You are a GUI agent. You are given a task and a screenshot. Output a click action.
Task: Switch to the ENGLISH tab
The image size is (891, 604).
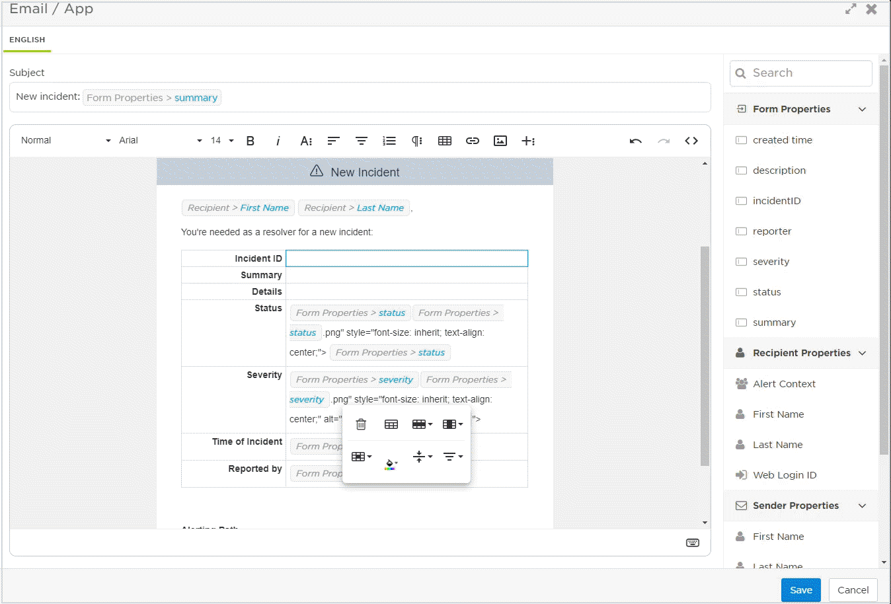(x=27, y=40)
